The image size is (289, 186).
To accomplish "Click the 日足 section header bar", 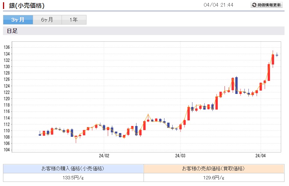I will (144, 31).
